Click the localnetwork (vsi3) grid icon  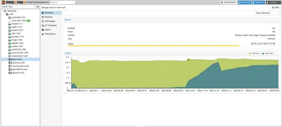click(10, 56)
